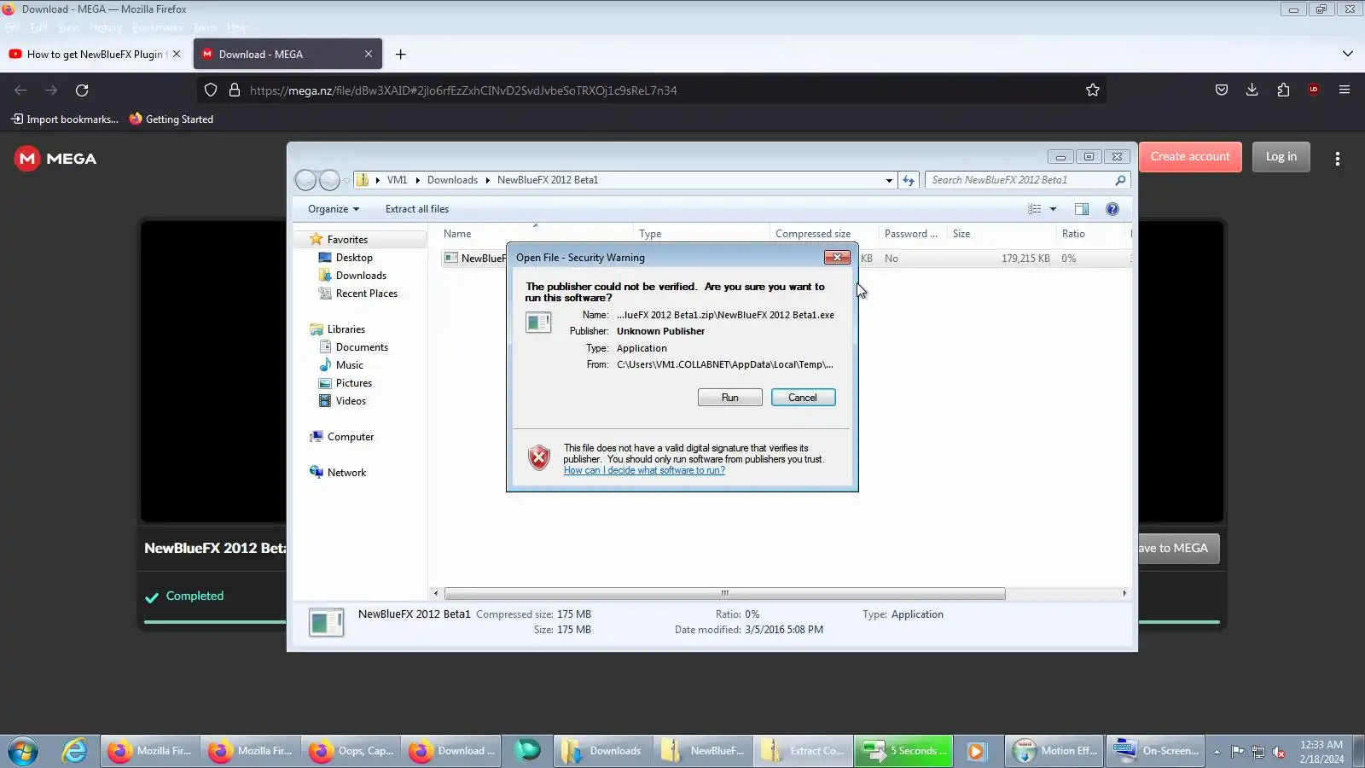Click the volume icon in the system tray
This screenshot has width=1365, height=768.
[x=1279, y=752]
